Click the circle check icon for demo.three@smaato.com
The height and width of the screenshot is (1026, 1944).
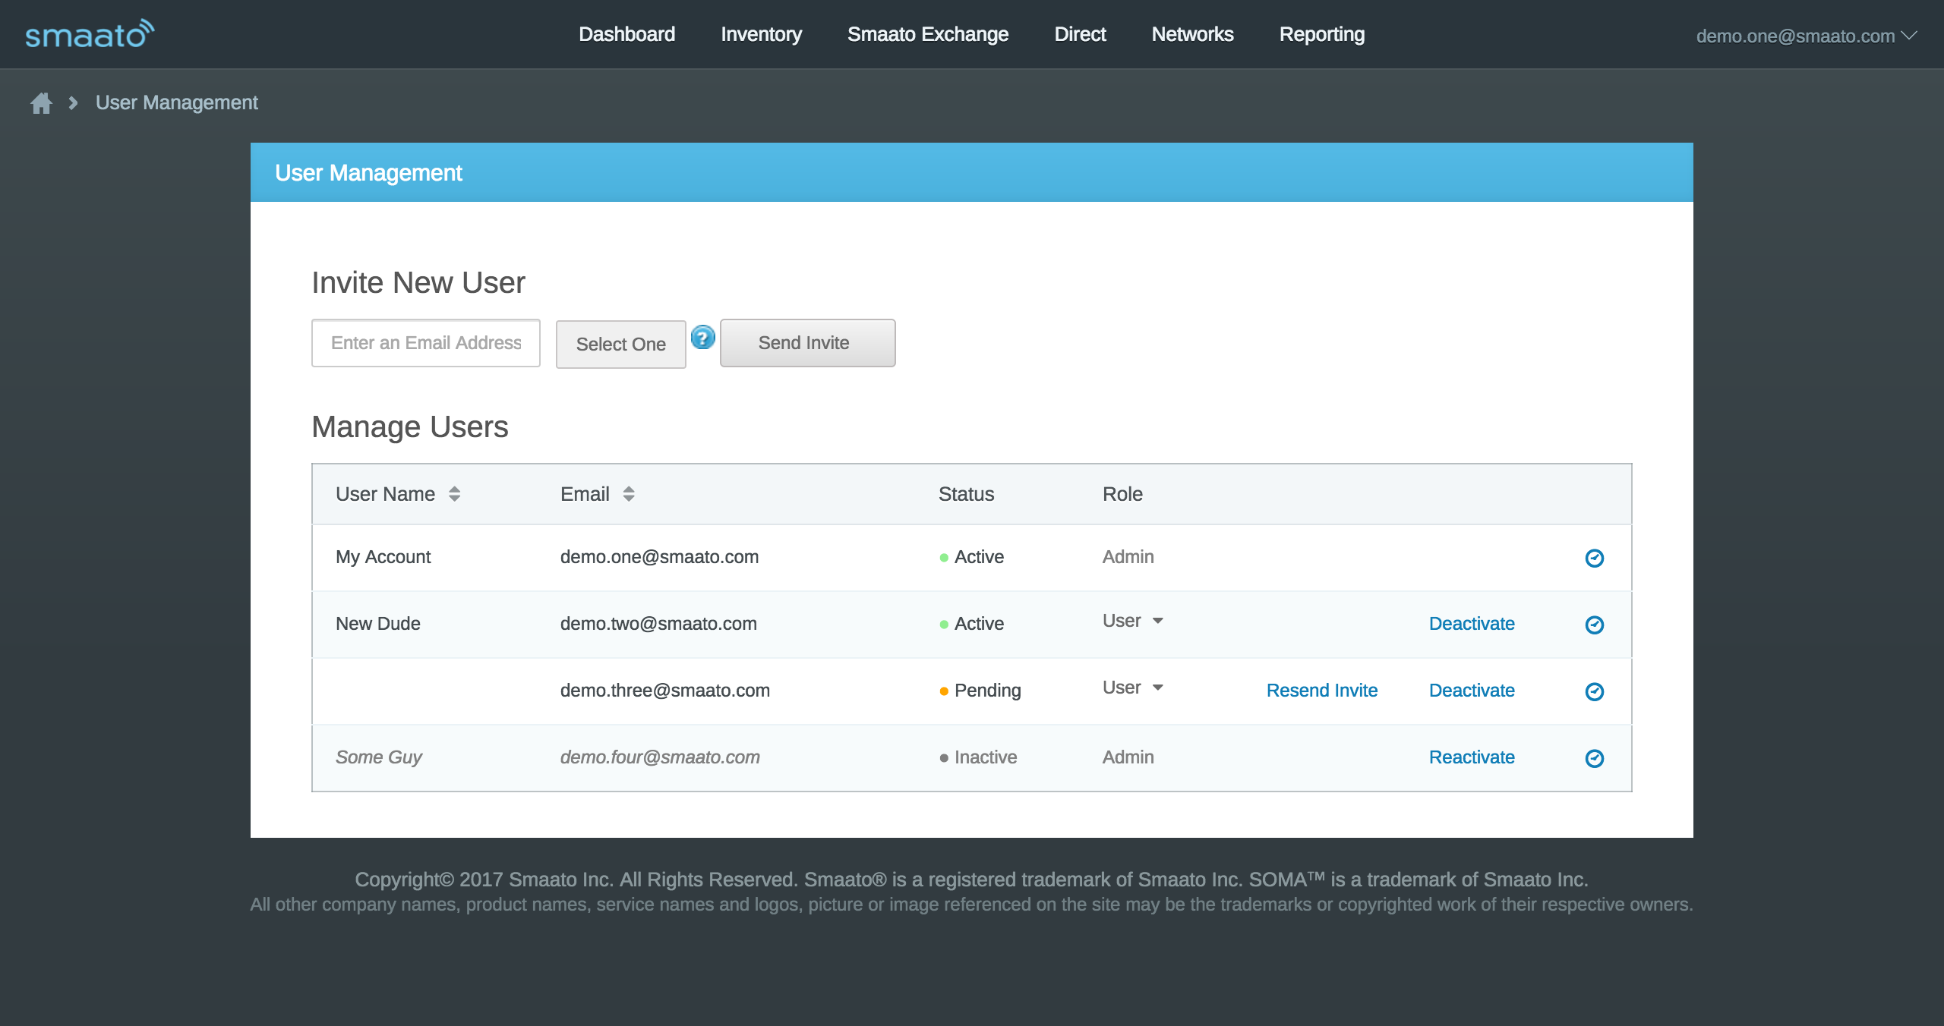[x=1594, y=691]
